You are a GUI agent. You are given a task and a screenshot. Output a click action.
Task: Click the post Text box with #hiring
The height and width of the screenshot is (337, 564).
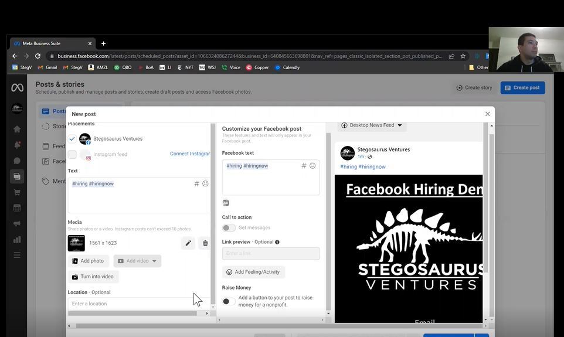[139, 195]
